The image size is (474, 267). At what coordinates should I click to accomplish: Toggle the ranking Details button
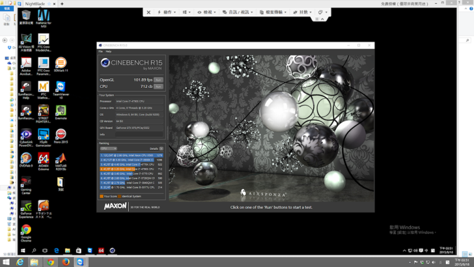pos(161,148)
